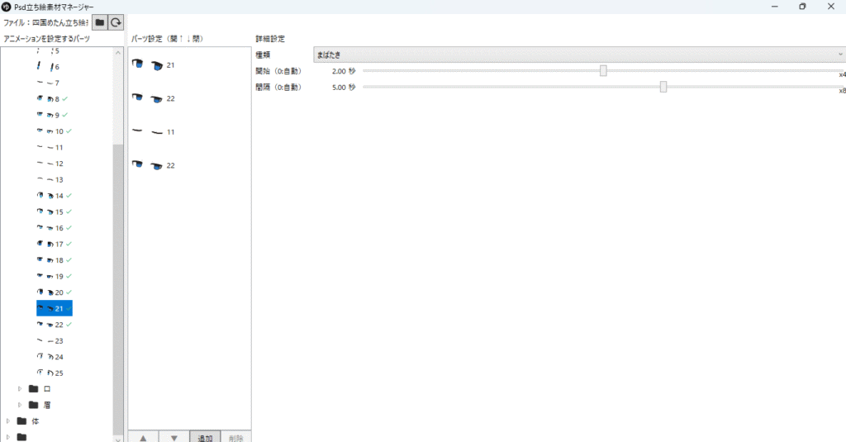
Task: Click the 間隔 slider handle
Action: [x=663, y=87]
